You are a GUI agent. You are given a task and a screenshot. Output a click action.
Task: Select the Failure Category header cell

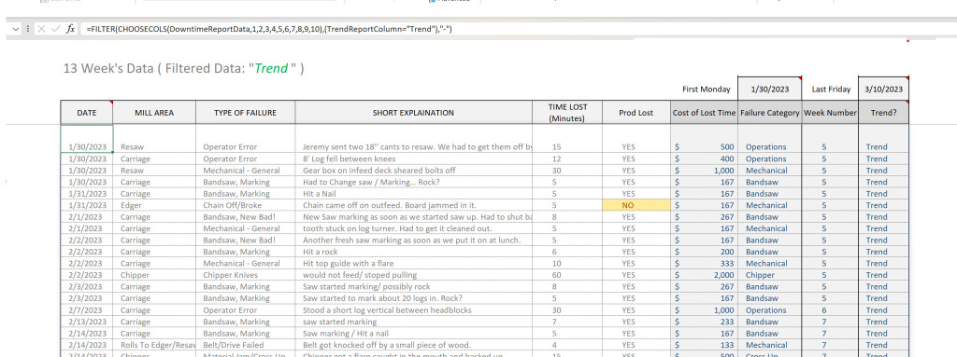(x=770, y=113)
